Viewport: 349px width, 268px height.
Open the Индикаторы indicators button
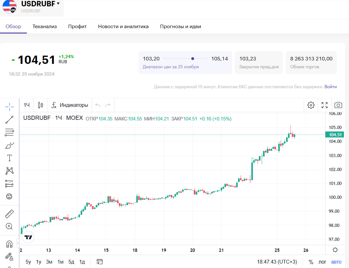coord(70,105)
